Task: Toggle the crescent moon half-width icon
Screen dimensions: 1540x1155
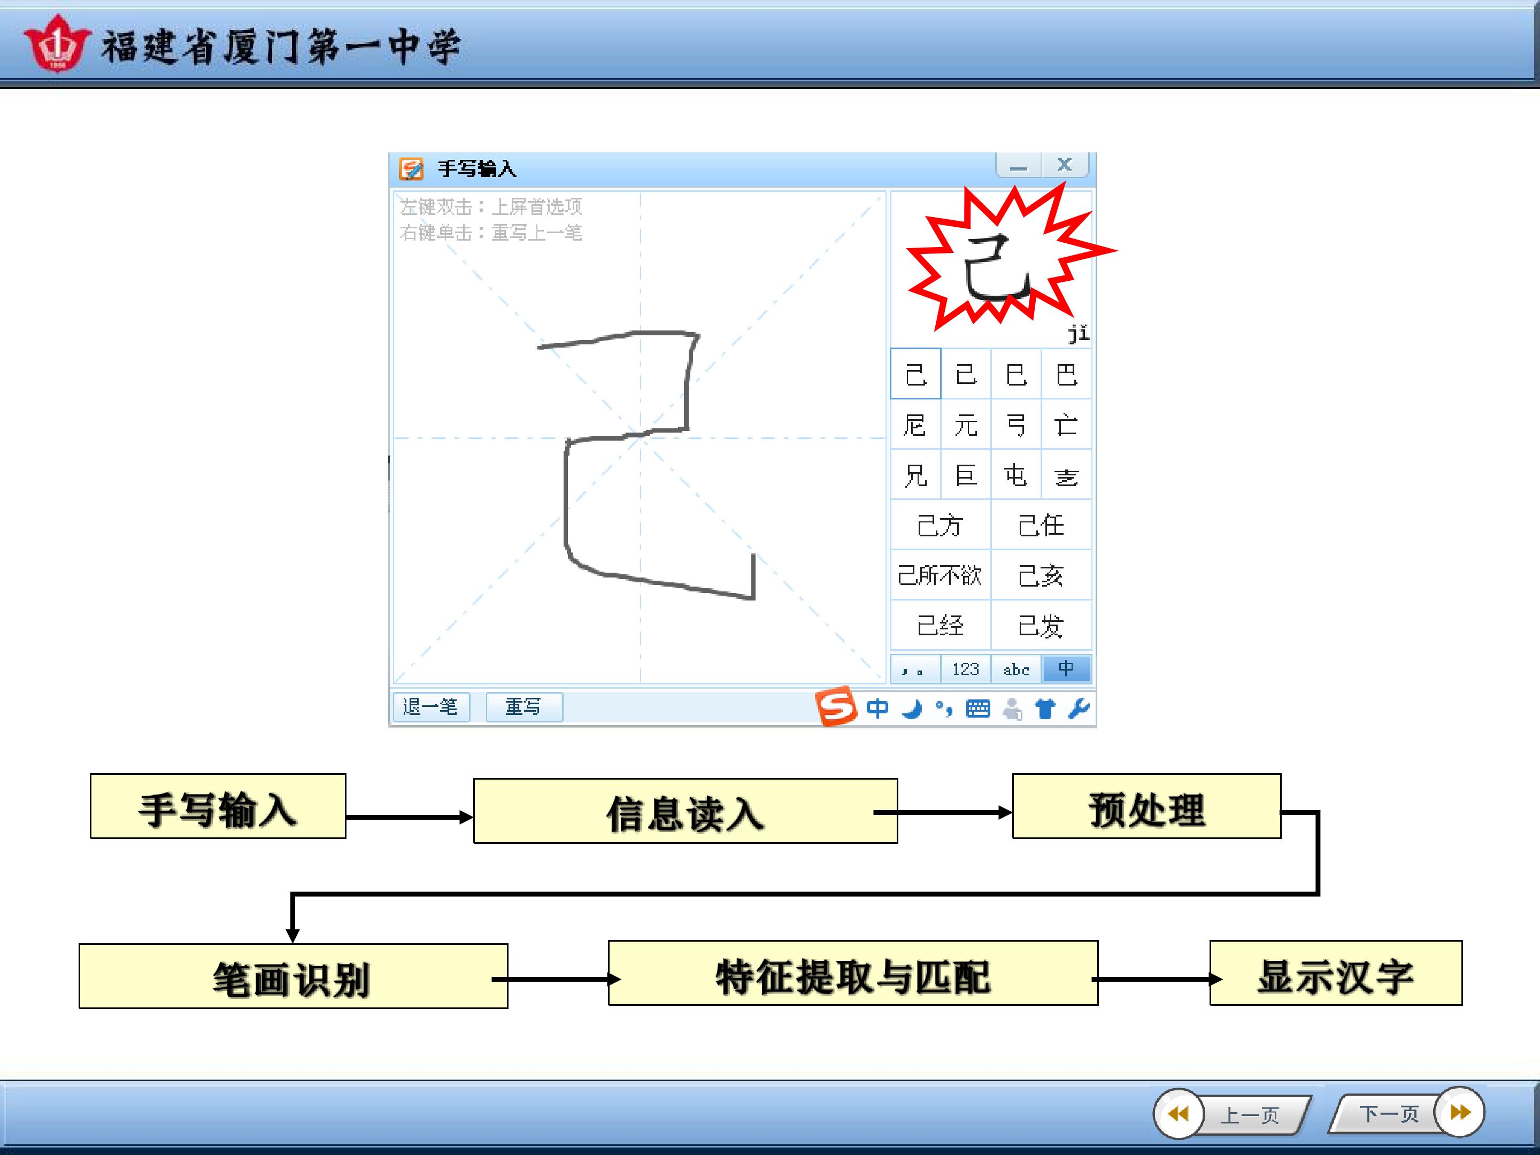Action: [x=911, y=710]
